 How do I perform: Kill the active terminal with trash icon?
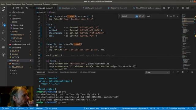[x=183, y=72]
